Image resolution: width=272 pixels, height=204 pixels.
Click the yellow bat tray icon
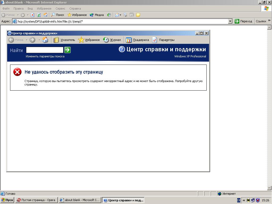pyautogui.click(x=248, y=200)
